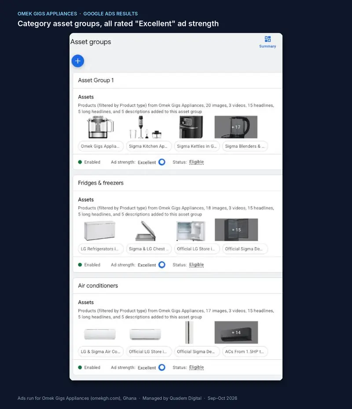Image resolution: width=352 pixels, height=409 pixels.
Task: Open the Fridges & freezers group title
Action: pos(101,183)
